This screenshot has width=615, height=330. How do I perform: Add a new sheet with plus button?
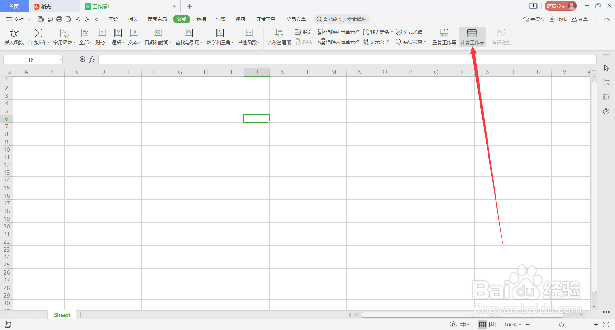coord(81,315)
